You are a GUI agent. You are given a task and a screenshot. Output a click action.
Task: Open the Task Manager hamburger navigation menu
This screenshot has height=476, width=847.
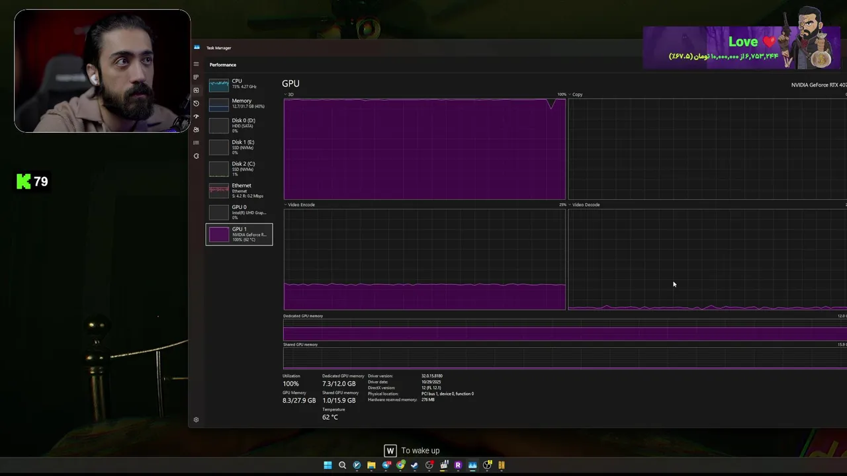pos(196,64)
